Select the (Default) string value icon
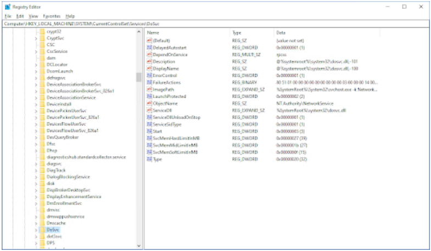Screen dimensions: 431x251 coord(149,41)
